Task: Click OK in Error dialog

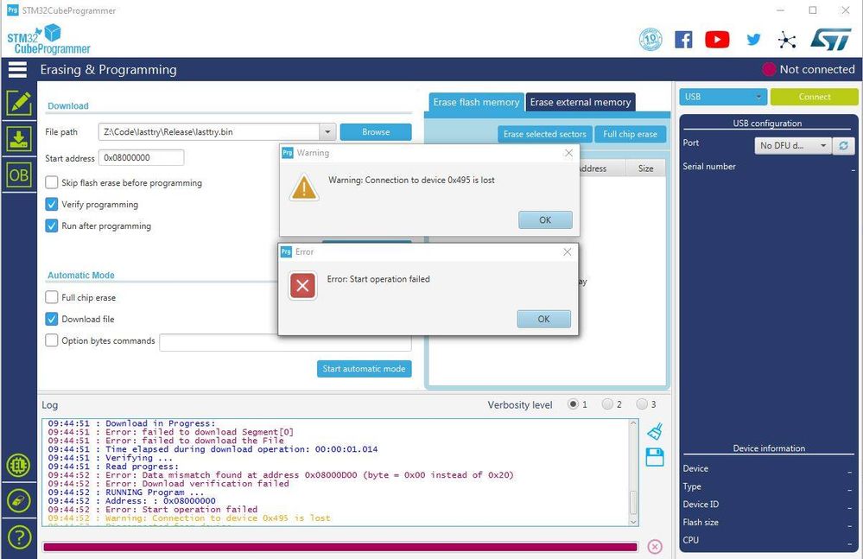Action: click(543, 319)
